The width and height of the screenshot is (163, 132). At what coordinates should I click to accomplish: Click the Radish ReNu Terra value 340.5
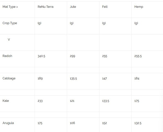pyautogui.click(x=41, y=56)
